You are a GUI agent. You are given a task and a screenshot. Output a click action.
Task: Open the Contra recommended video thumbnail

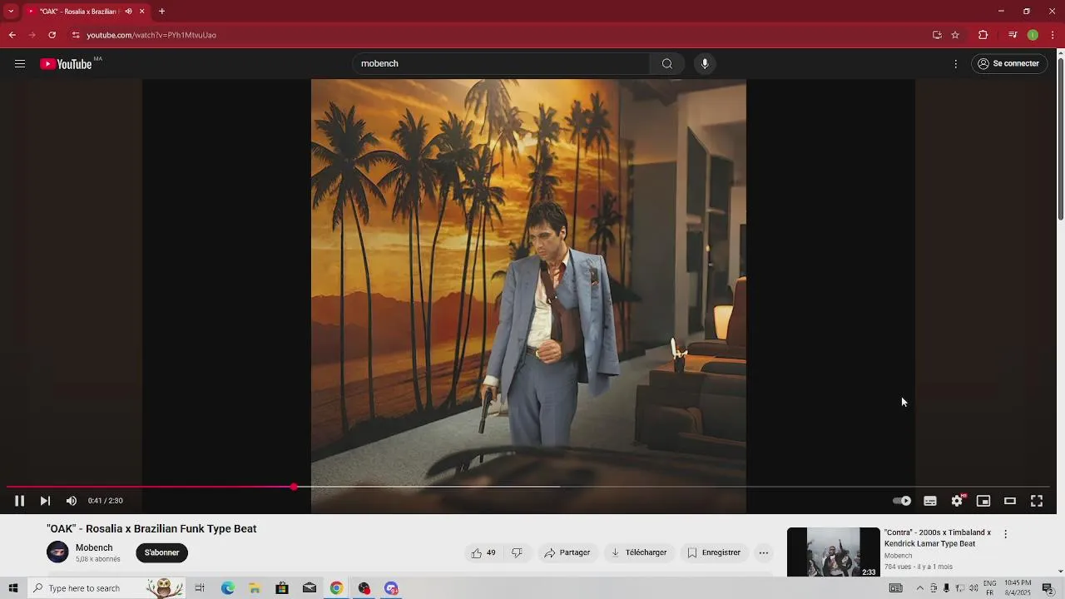coord(833,552)
